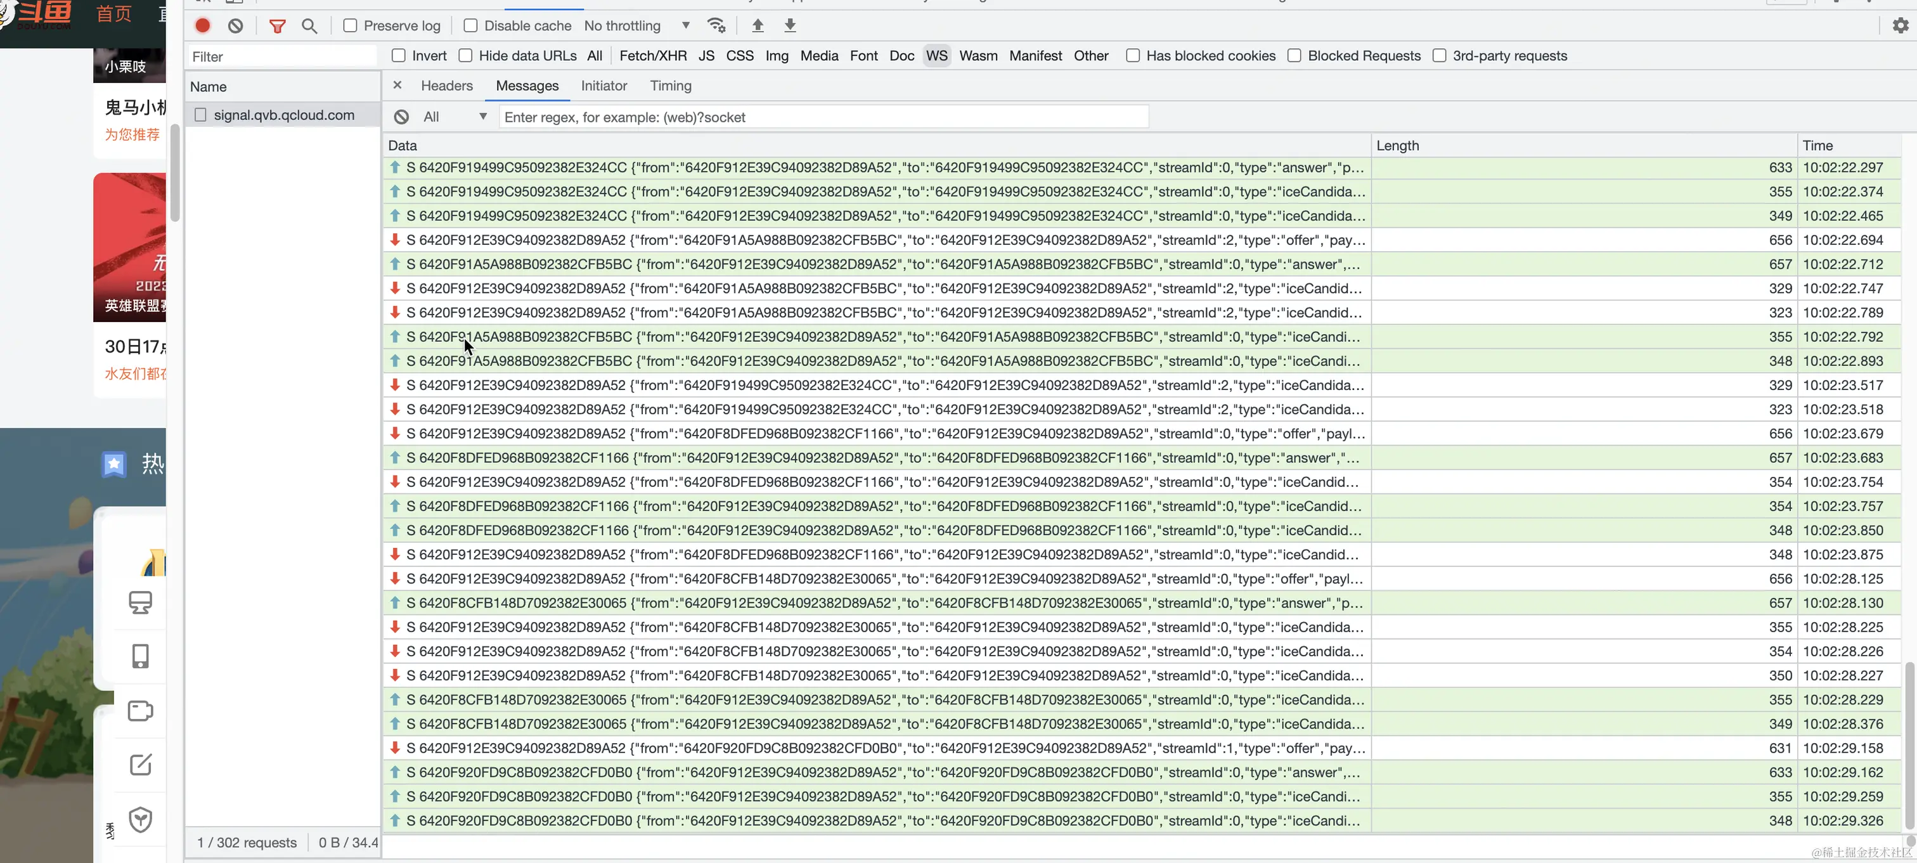Expand the All message type dropdown
Screen dimensions: 1917x863
tap(454, 117)
